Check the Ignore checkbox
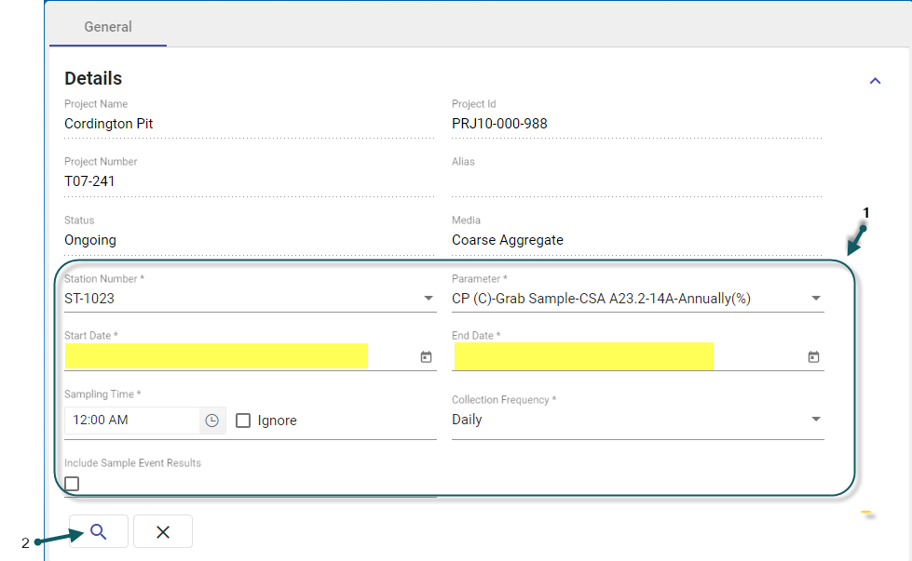The image size is (912, 561). pyautogui.click(x=243, y=421)
